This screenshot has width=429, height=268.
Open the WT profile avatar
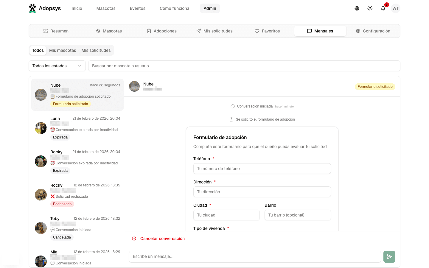pos(395,8)
